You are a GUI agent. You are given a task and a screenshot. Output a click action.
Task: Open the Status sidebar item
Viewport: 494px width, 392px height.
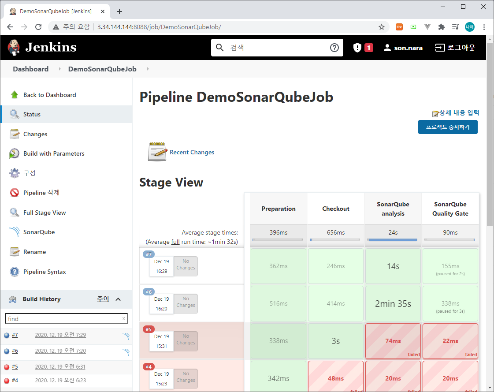click(x=67, y=114)
